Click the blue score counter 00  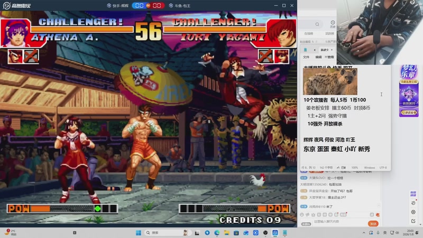[140, 5]
